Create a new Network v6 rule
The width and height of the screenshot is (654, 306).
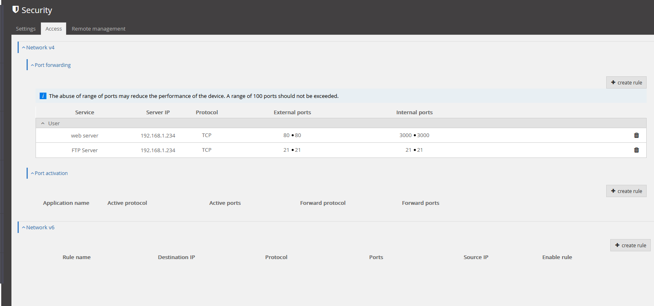pos(630,246)
